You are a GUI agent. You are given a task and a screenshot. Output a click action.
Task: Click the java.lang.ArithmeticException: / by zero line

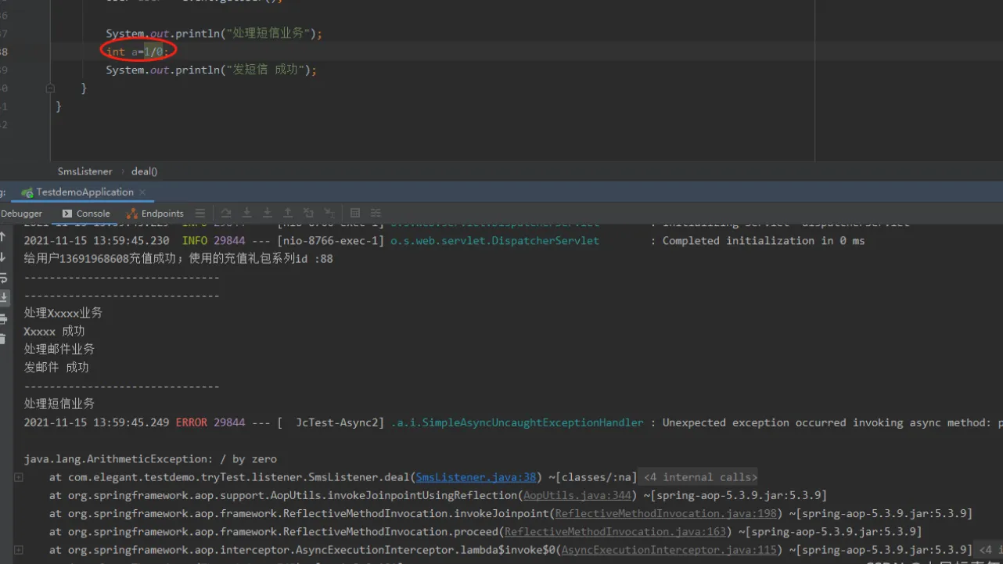[x=150, y=459]
